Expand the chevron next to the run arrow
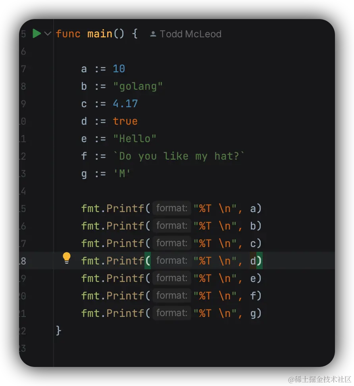Image resolution: width=354 pixels, height=386 pixels. 48,34
